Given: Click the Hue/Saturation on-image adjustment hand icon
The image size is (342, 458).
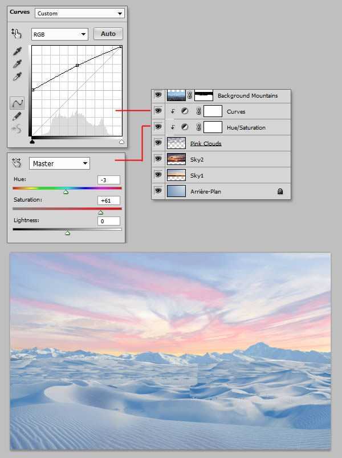Looking at the screenshot, I should (x=17, y=163).
